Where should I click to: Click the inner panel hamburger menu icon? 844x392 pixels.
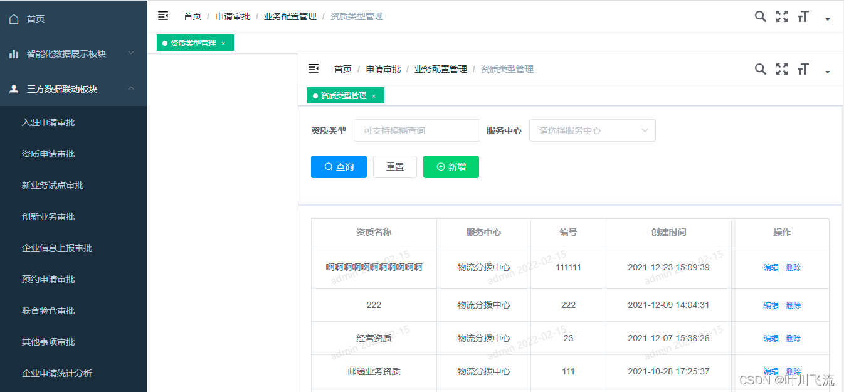(313, 68)
